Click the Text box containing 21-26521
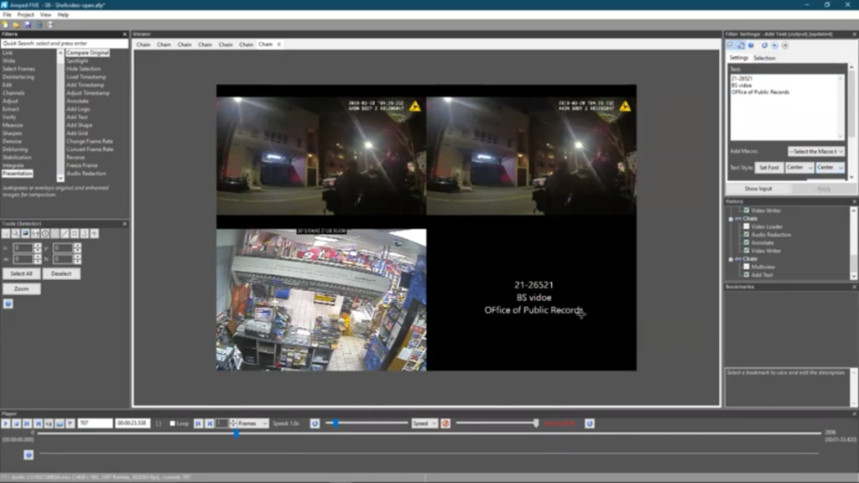 point(787,106)
